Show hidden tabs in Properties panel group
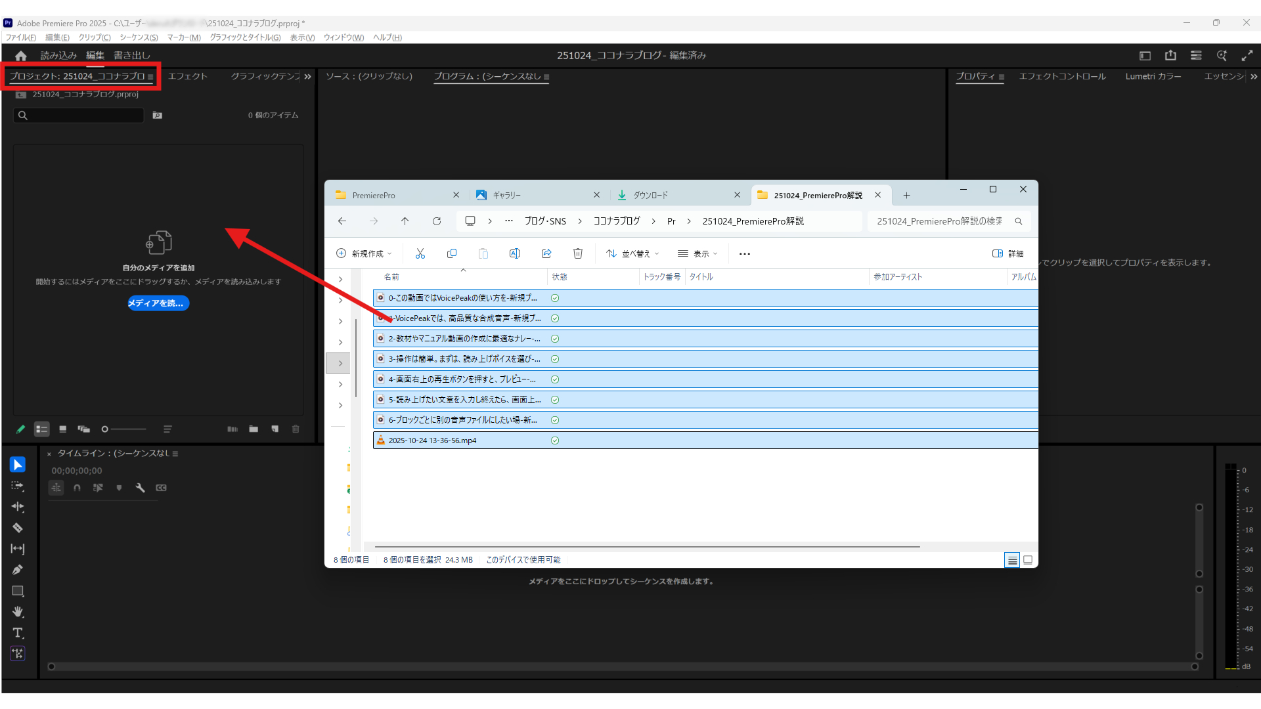This screenshot has width=1261, height=709. 1254,77
